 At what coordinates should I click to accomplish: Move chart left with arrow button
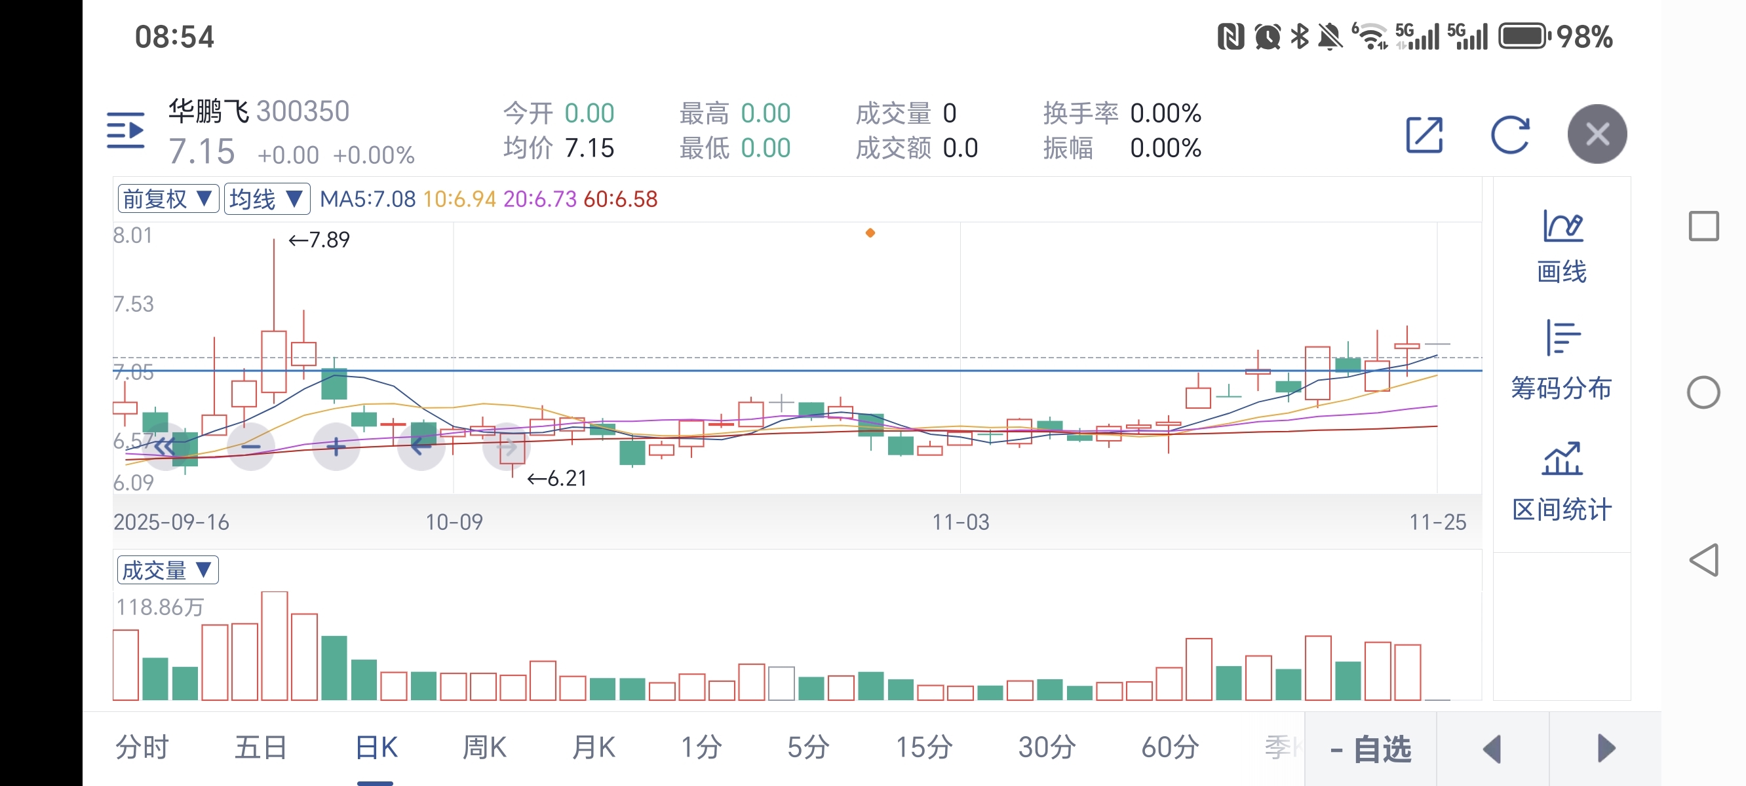tap(421, 447)
